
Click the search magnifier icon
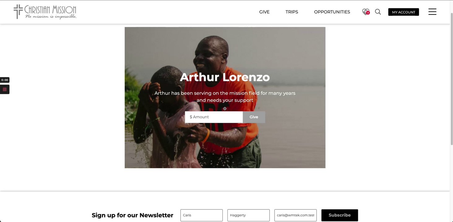pyautogui.click(x=378, y=12)
